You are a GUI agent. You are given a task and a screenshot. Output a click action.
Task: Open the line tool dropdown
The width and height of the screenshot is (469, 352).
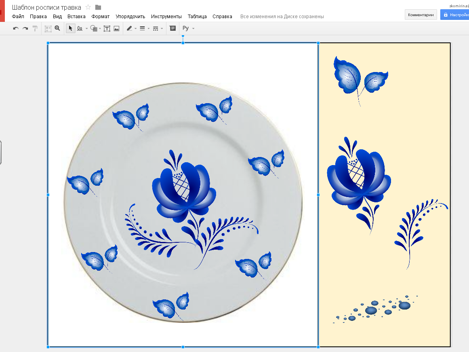(x=86, y=29)
